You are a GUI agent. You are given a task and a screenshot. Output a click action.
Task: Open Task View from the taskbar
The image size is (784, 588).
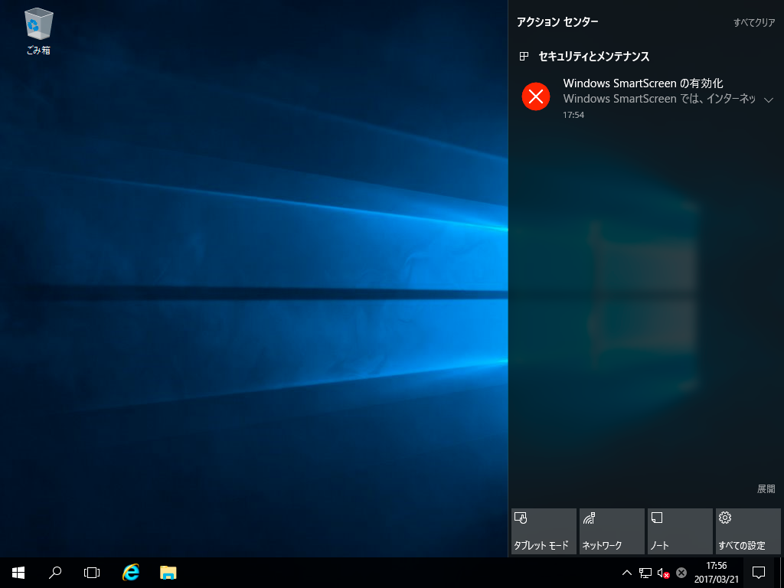point(92,572)
